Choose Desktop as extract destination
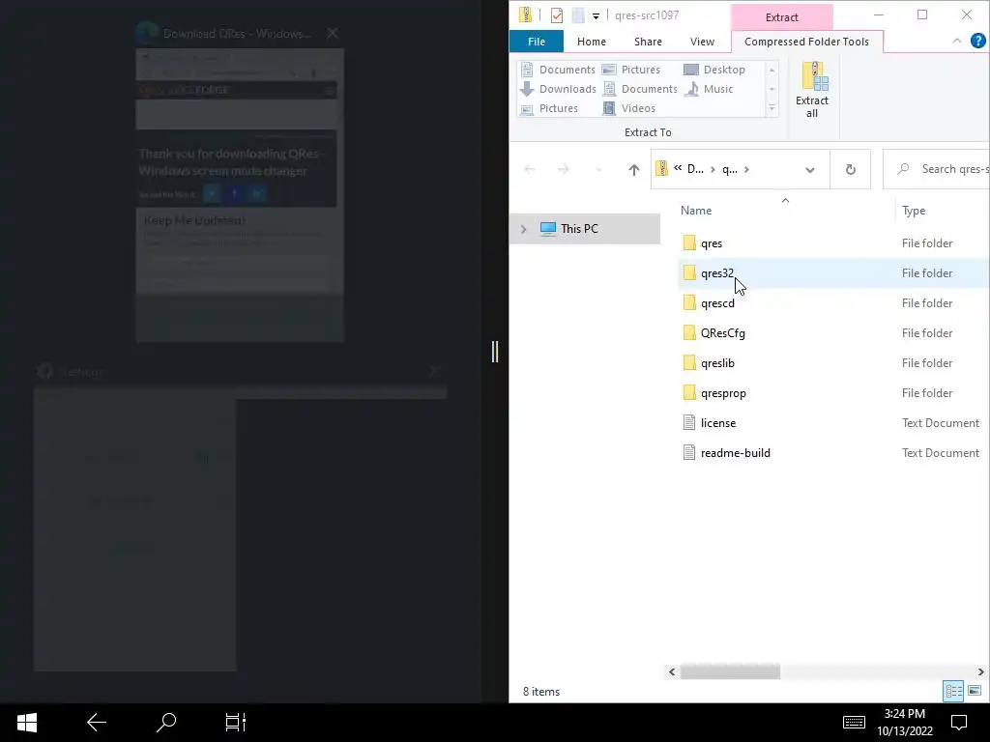Image resolution: width=990 pixels, height=742 pixels. click(x=714, y=70)
